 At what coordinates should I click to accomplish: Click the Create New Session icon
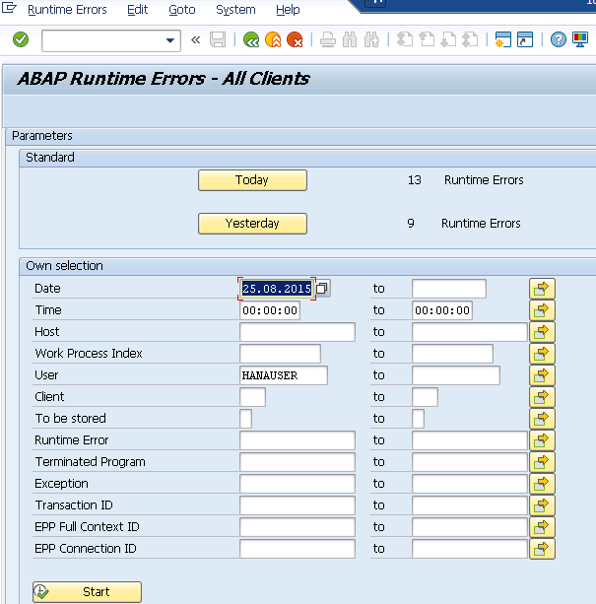coord(503,40)
